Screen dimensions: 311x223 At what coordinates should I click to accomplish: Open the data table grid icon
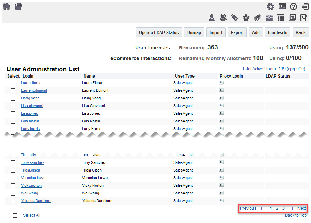(281, 18)
